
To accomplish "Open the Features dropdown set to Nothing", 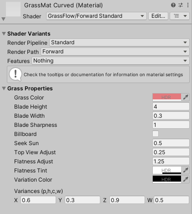I will coord(110,61).
